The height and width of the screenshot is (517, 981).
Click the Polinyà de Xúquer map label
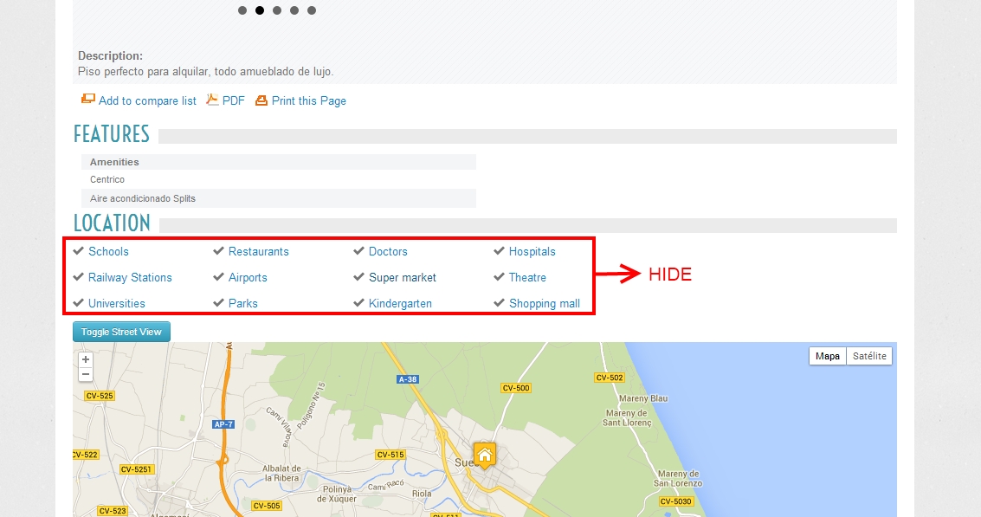pos(338,494)
